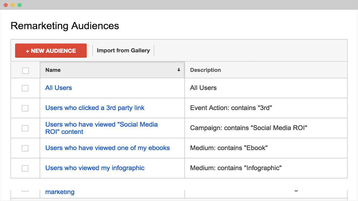Open the All Users audience link
The width and height of the screenshot is (358, 201).
58,88
